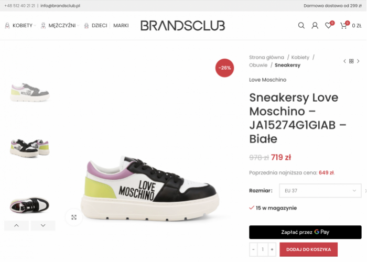Expand the product image fullscreen
Viewport: 367px width, 262px height.
[x=74, y=217]
